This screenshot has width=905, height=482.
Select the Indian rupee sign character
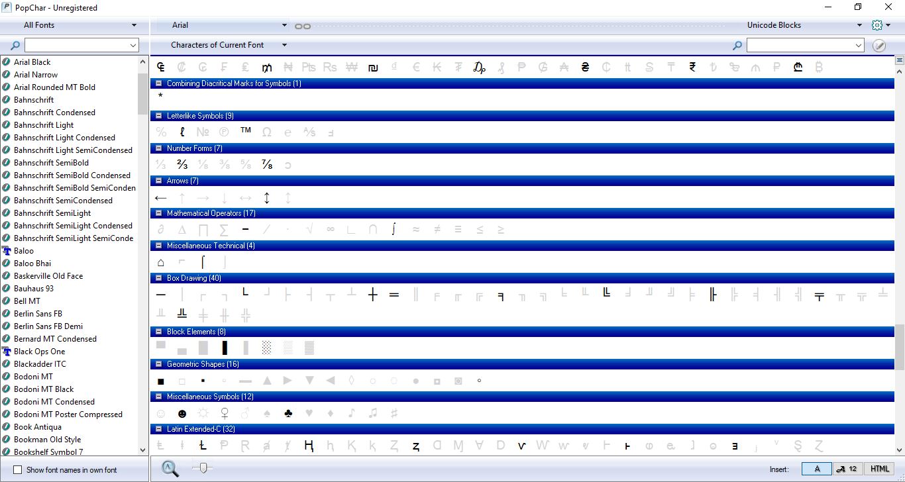click(x=692, y=67)
